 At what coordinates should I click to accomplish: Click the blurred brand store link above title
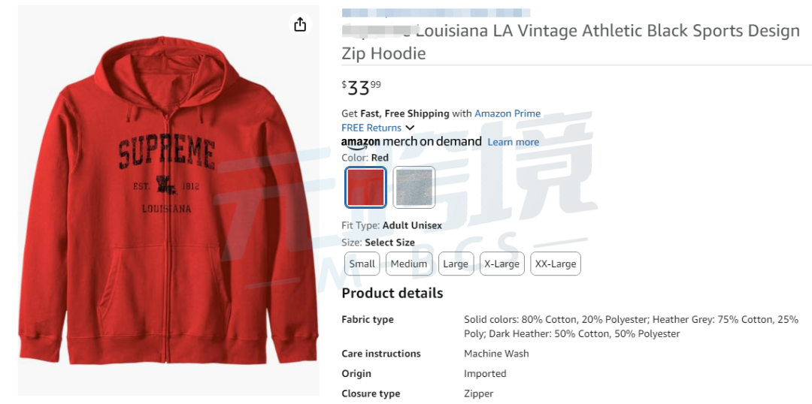click(435, 13)
